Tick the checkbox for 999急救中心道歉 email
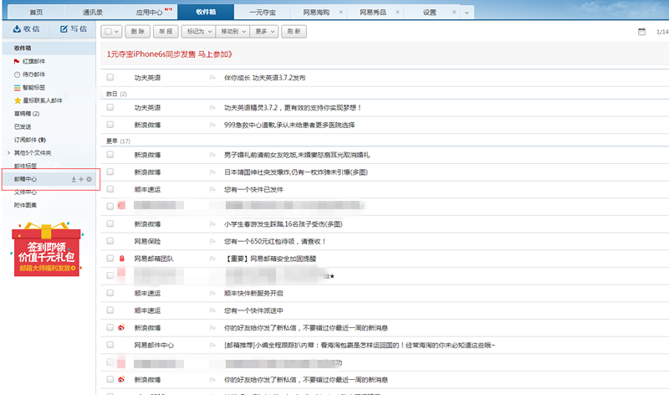This screenshot has width=669, height=395. 110,125
